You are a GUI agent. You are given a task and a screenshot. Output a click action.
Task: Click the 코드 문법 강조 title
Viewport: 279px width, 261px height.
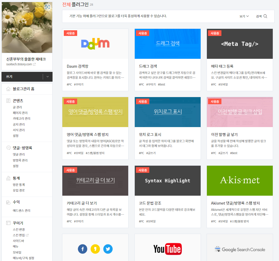tap(150, 203)
